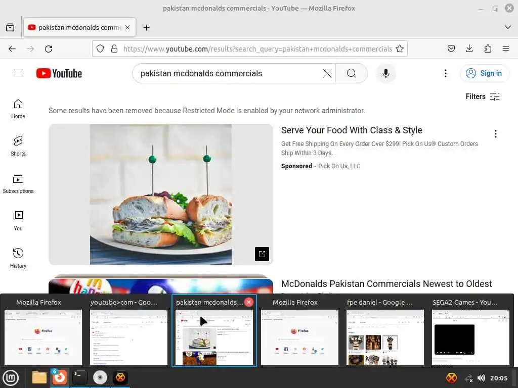Open the Save to Pocket button

click(x=451, y=49)
